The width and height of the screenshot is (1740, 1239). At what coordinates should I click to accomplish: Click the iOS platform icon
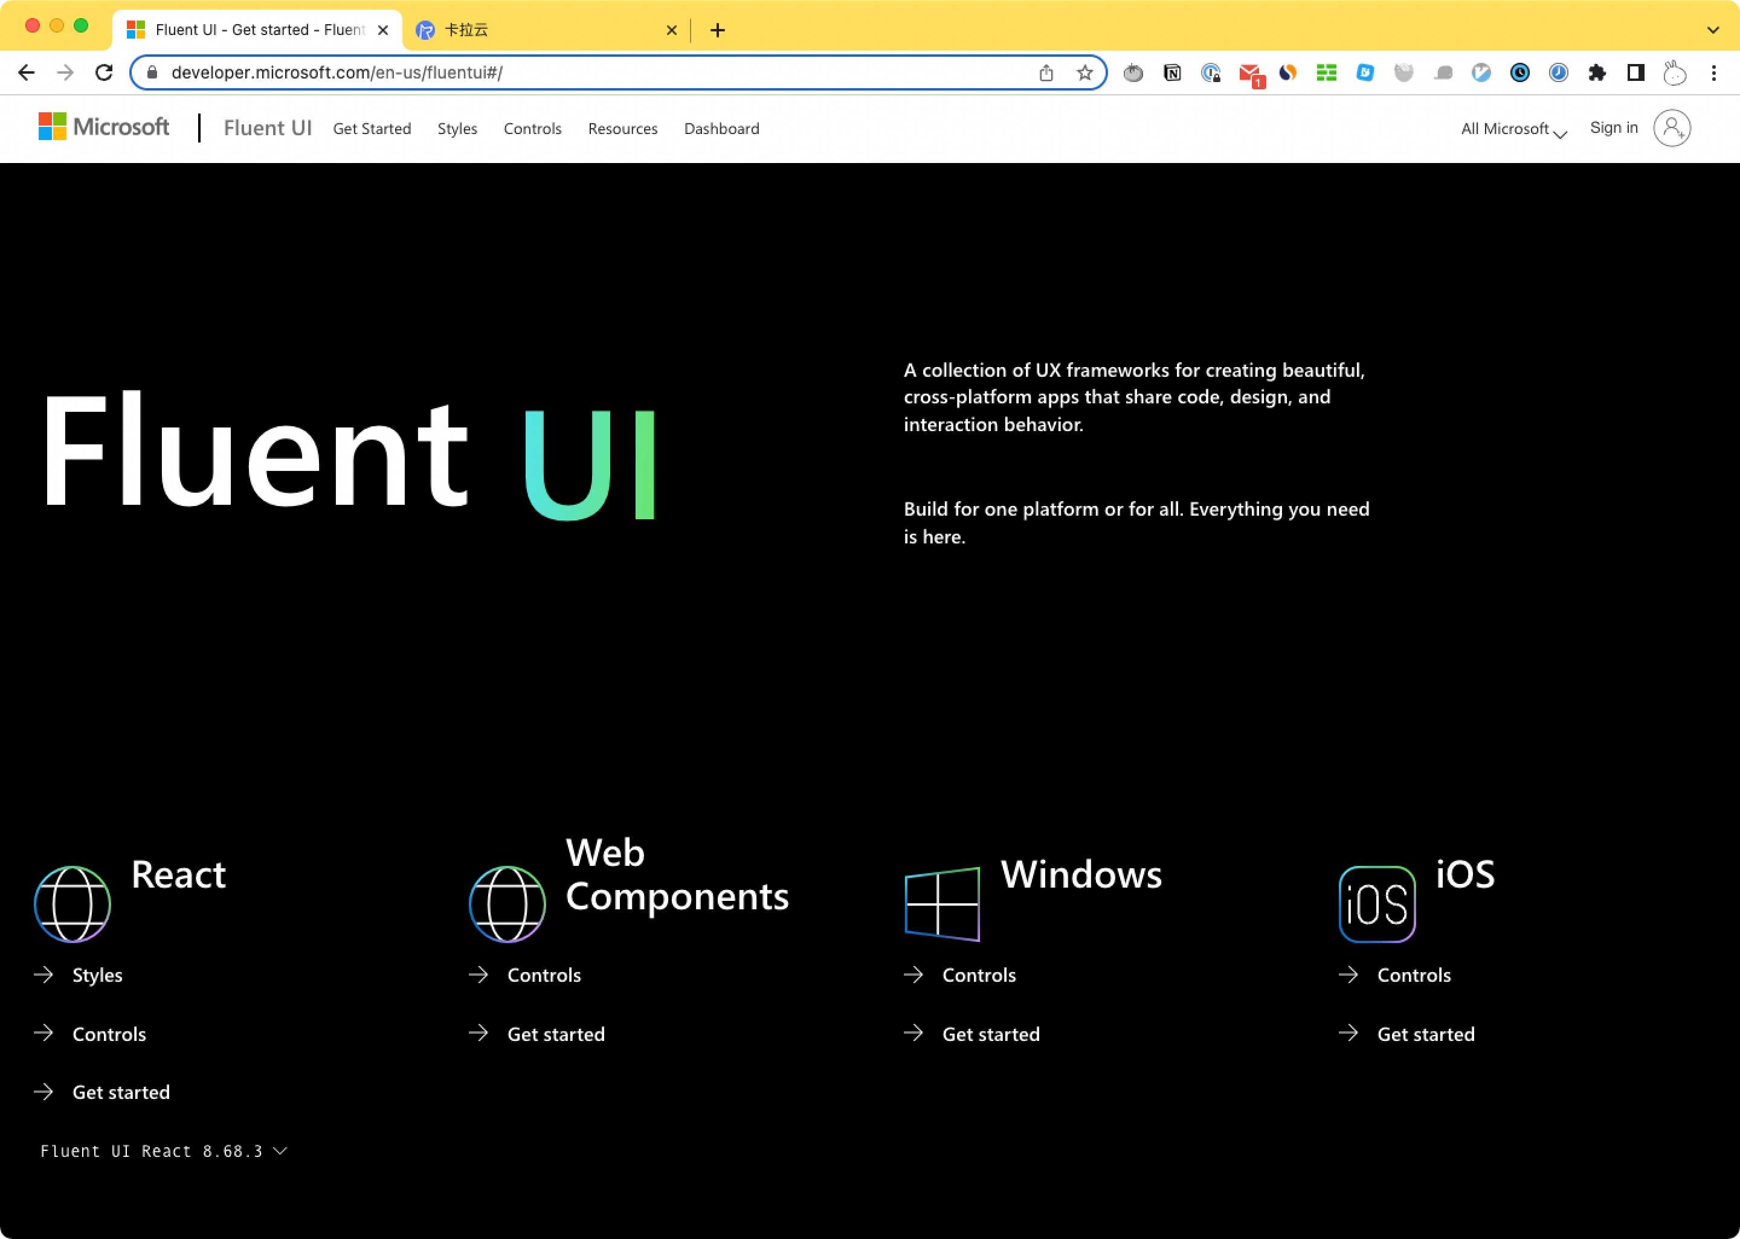point(1377,904)
